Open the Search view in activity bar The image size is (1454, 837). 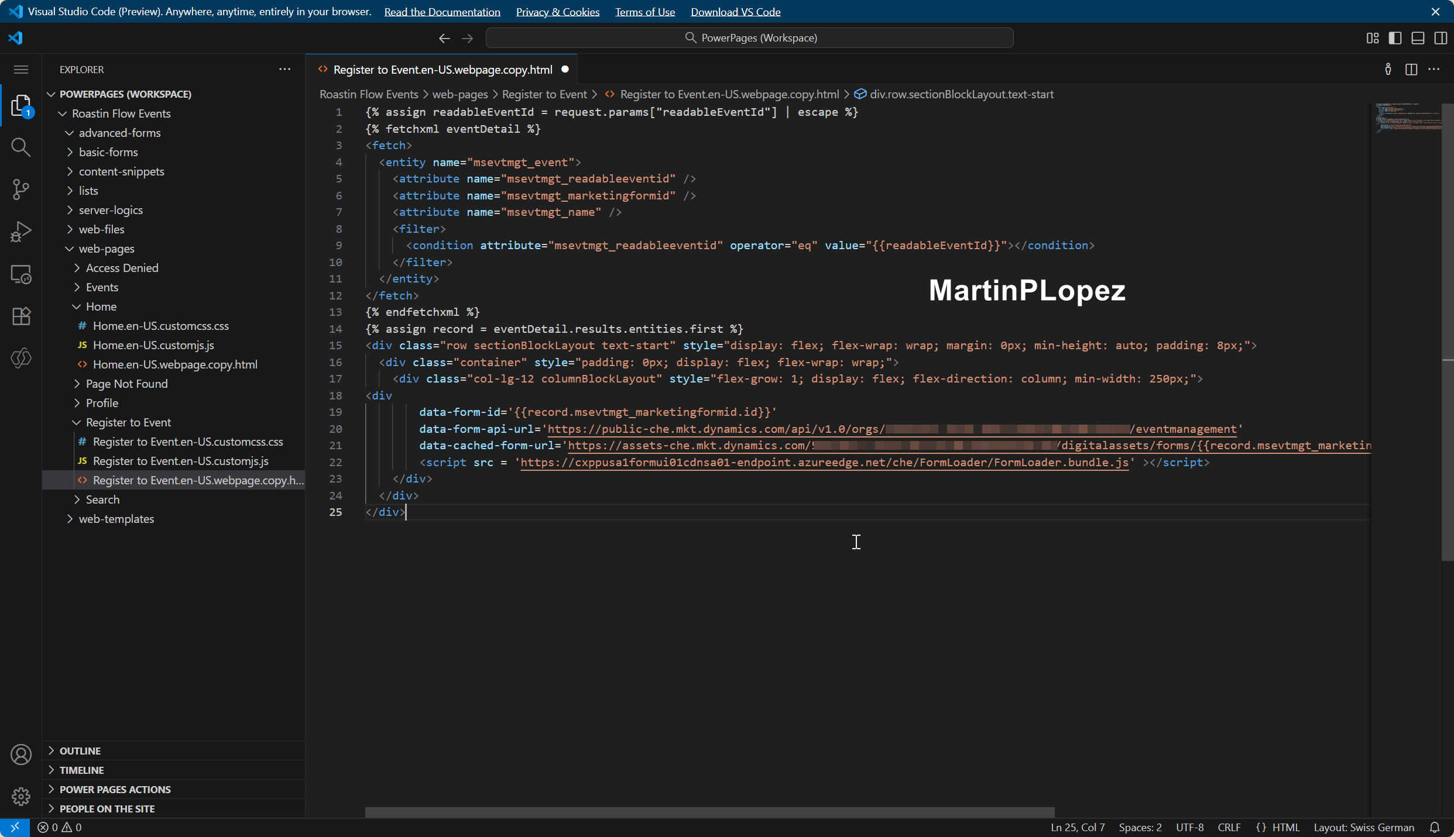click(x=20, y=147)
